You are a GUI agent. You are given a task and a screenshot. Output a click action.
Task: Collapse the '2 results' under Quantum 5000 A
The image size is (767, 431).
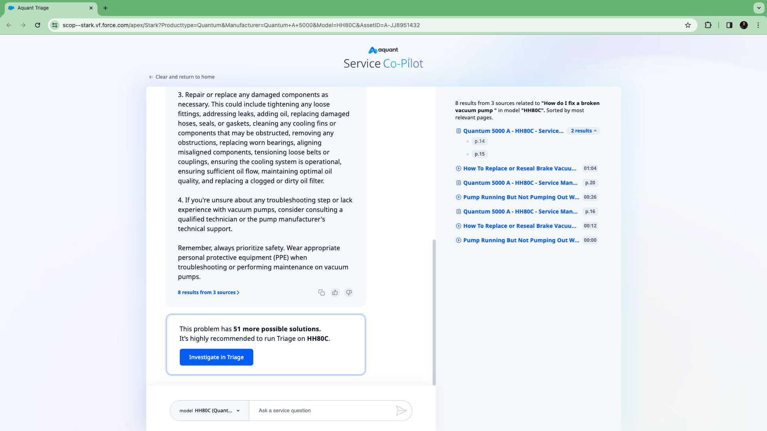coord(583,131)
